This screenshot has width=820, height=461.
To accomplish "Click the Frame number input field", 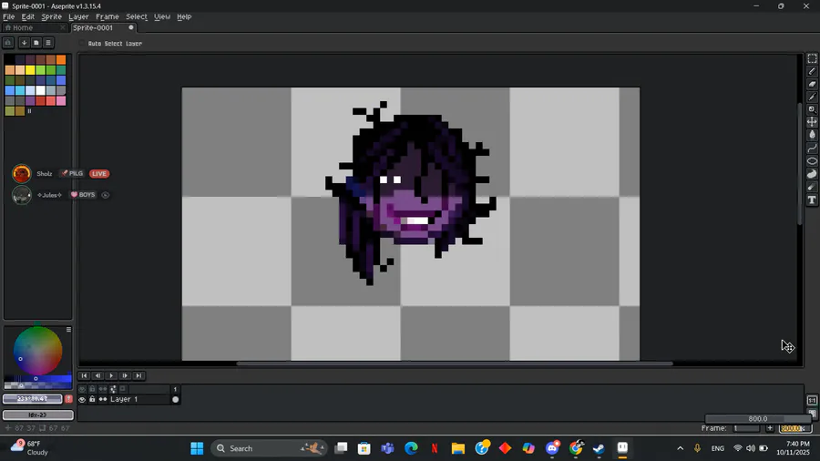I will (746, 428).
